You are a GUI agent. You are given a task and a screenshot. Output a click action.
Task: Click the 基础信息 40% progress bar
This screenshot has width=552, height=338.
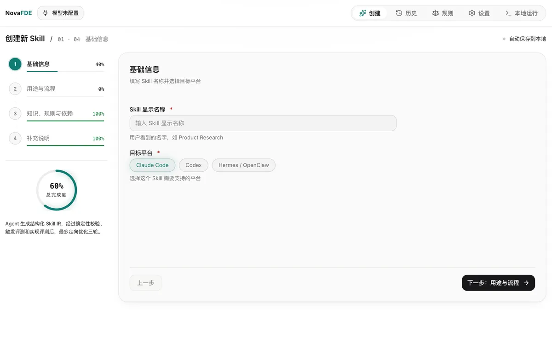(65, 71)
